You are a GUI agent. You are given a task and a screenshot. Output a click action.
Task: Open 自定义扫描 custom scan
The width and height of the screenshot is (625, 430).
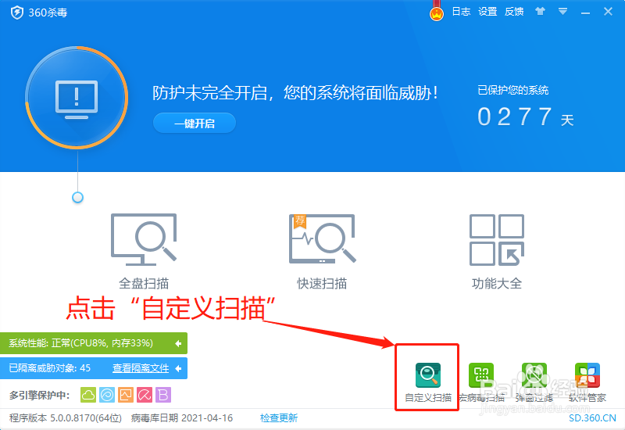[x=427, y=382]
